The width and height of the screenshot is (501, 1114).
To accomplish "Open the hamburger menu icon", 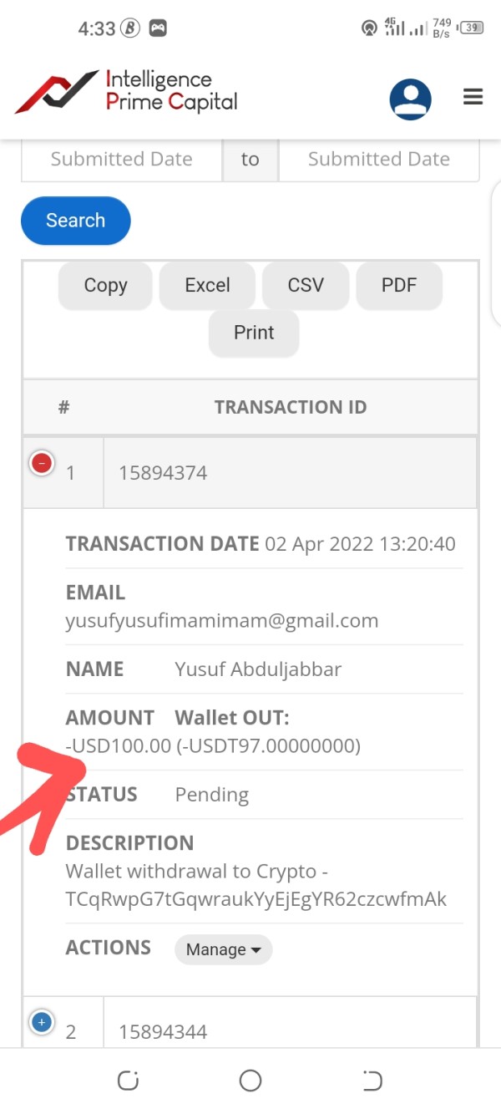I will coord(473,98).
